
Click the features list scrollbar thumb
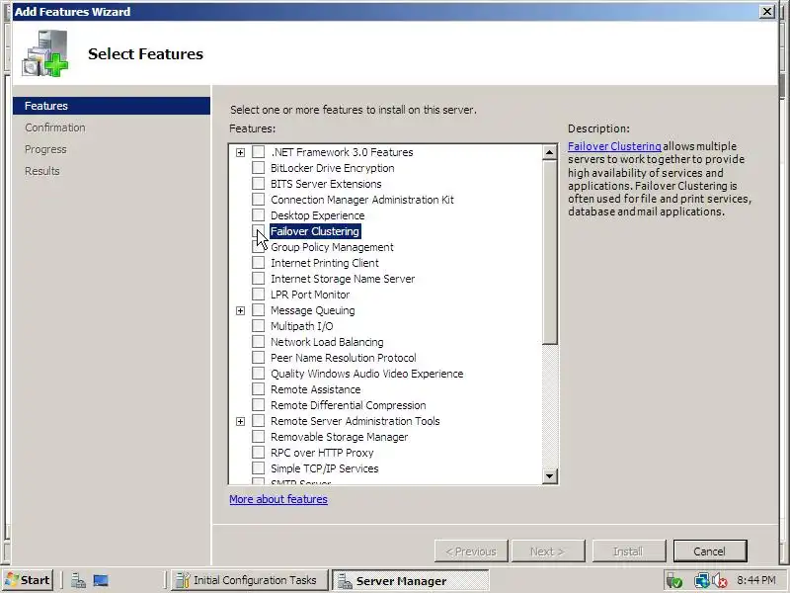[550, 252]
